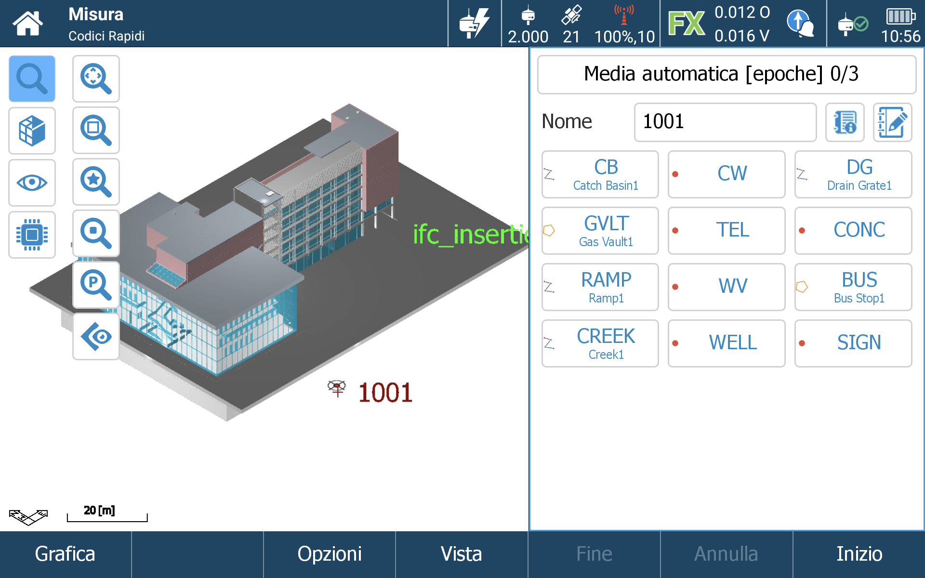925x578 pixels.
Task: Choose GVLT Gas Vault1 code
Action: tap(600, 231)
